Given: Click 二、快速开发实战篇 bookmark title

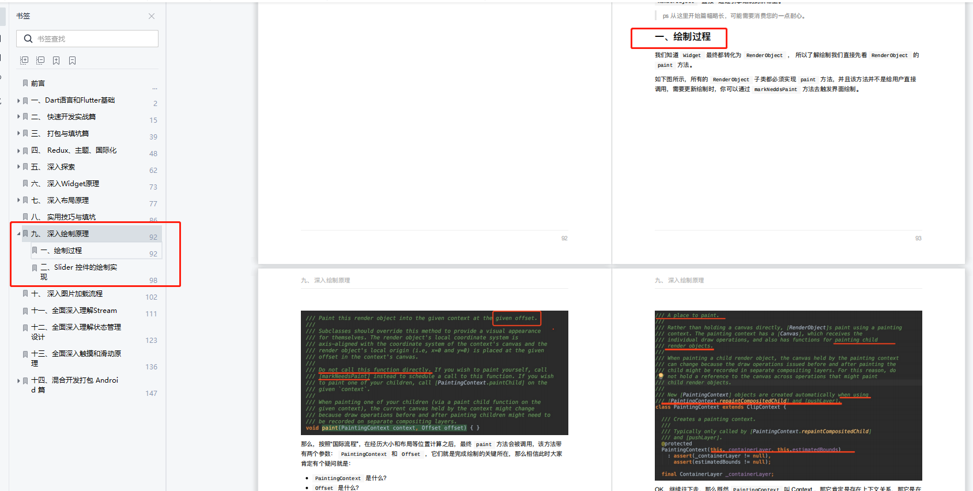Looking at the screenshot, I should tap(63, 117).
